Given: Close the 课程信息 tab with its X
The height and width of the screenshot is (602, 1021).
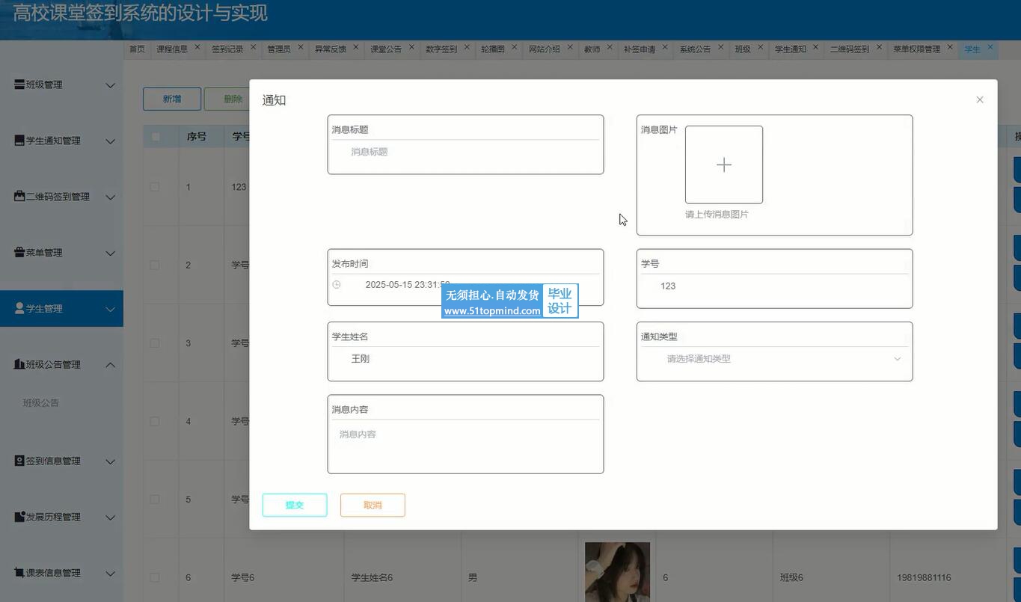Looking at the screenshot, I should 197,47.
